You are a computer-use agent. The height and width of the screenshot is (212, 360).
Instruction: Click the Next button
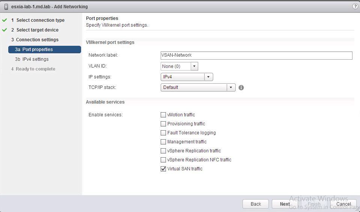coord(285,204)
